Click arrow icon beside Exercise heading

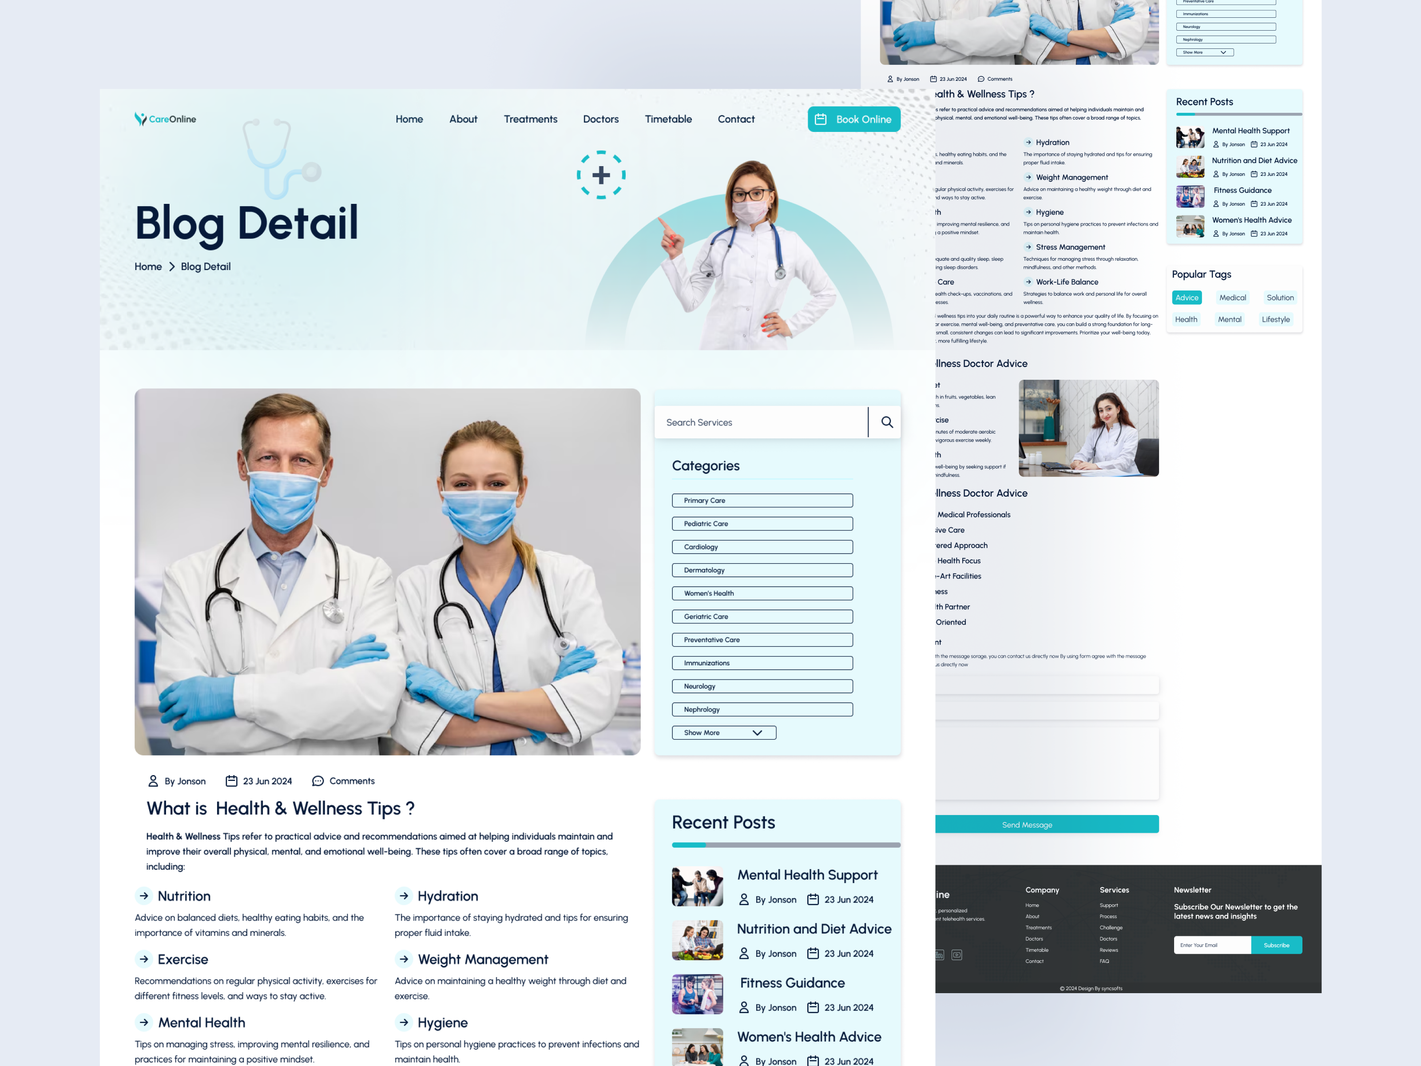point(144,959)
